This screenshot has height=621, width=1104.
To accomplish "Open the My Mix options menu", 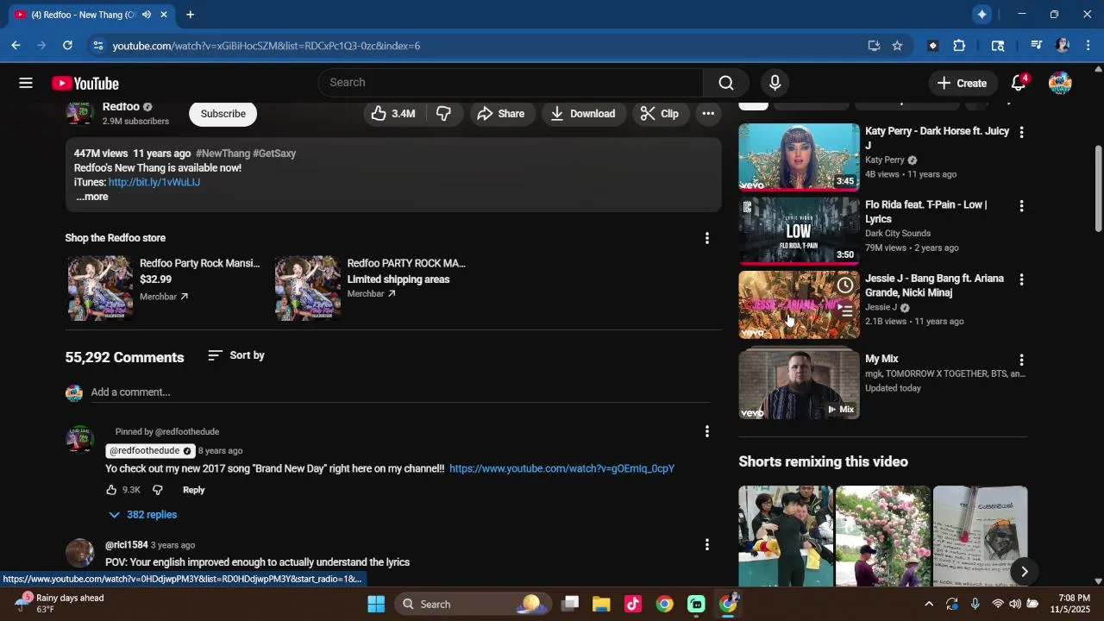I will (x=1021, y=361).
